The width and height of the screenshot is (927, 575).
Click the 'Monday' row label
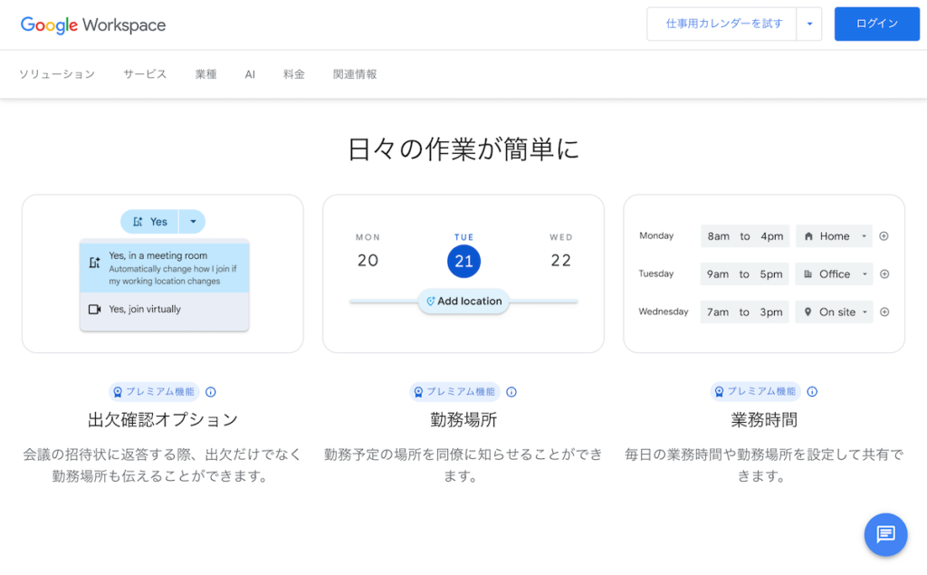(x=656, y=235)
